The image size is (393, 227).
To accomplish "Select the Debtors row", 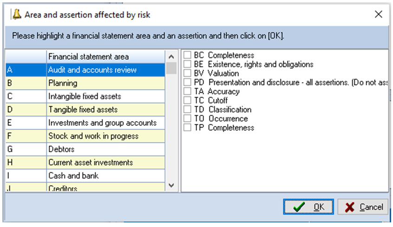I will [x=85, y=149].
